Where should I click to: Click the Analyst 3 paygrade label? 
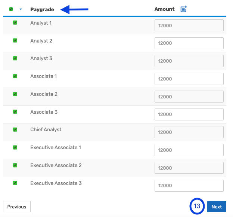41,59
